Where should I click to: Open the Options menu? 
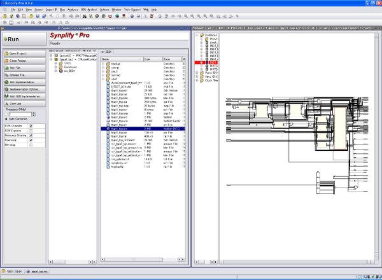tap(104, 10)
